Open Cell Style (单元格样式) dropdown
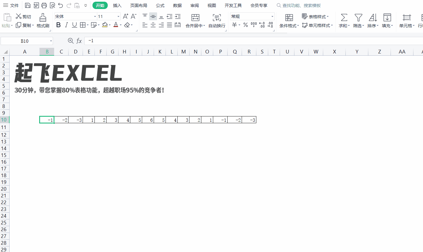 pos(317,25)
